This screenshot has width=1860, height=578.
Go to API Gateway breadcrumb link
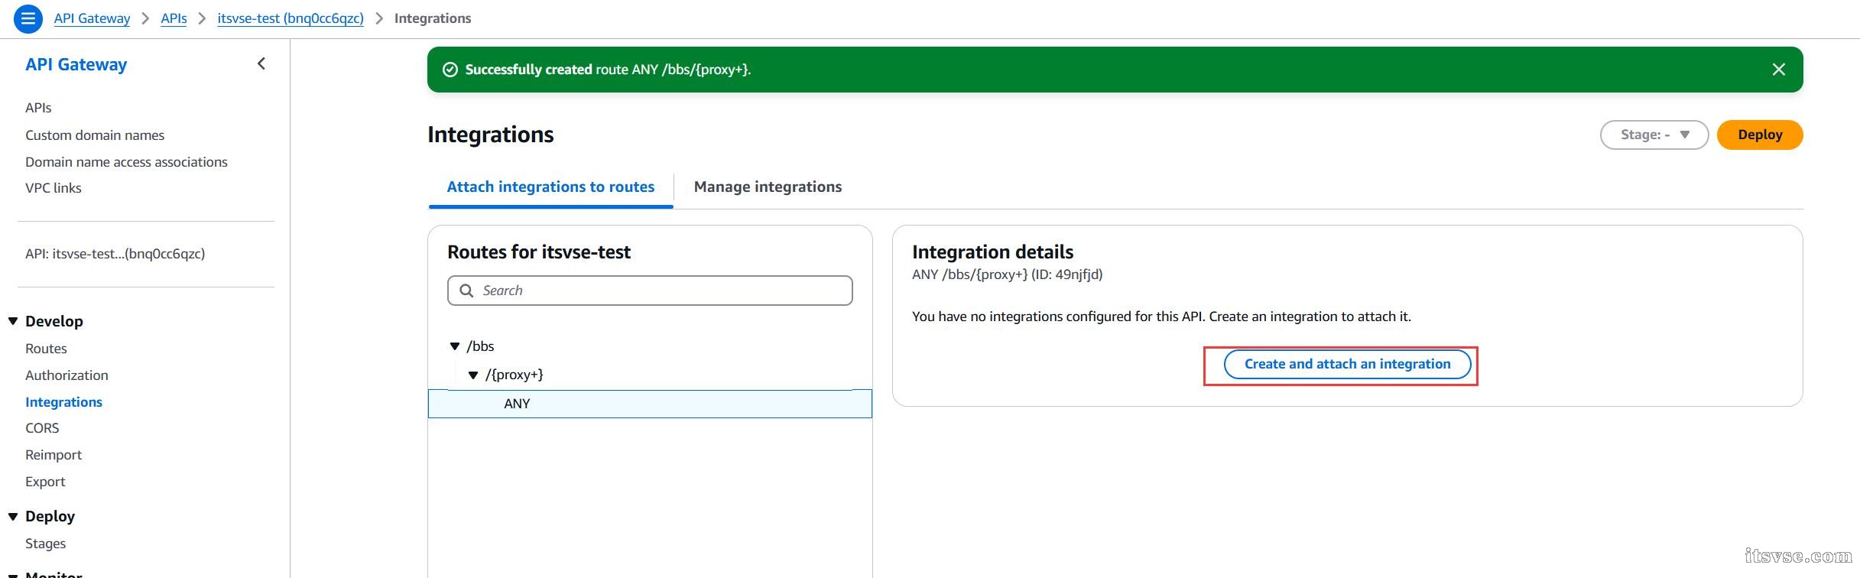(92, 18)
